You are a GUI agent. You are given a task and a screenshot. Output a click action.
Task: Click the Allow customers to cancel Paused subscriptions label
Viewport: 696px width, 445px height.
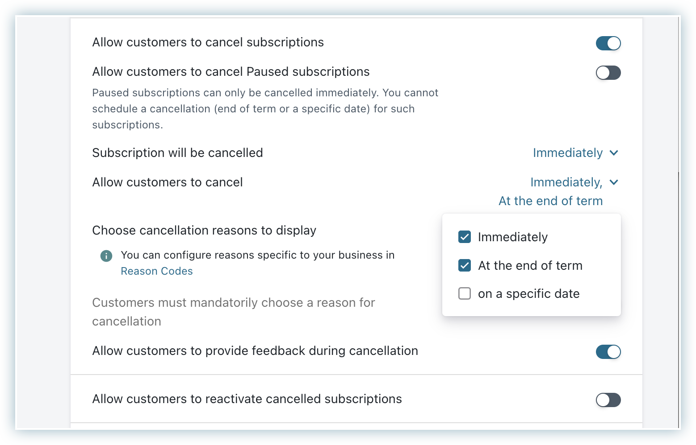point(231,72)
